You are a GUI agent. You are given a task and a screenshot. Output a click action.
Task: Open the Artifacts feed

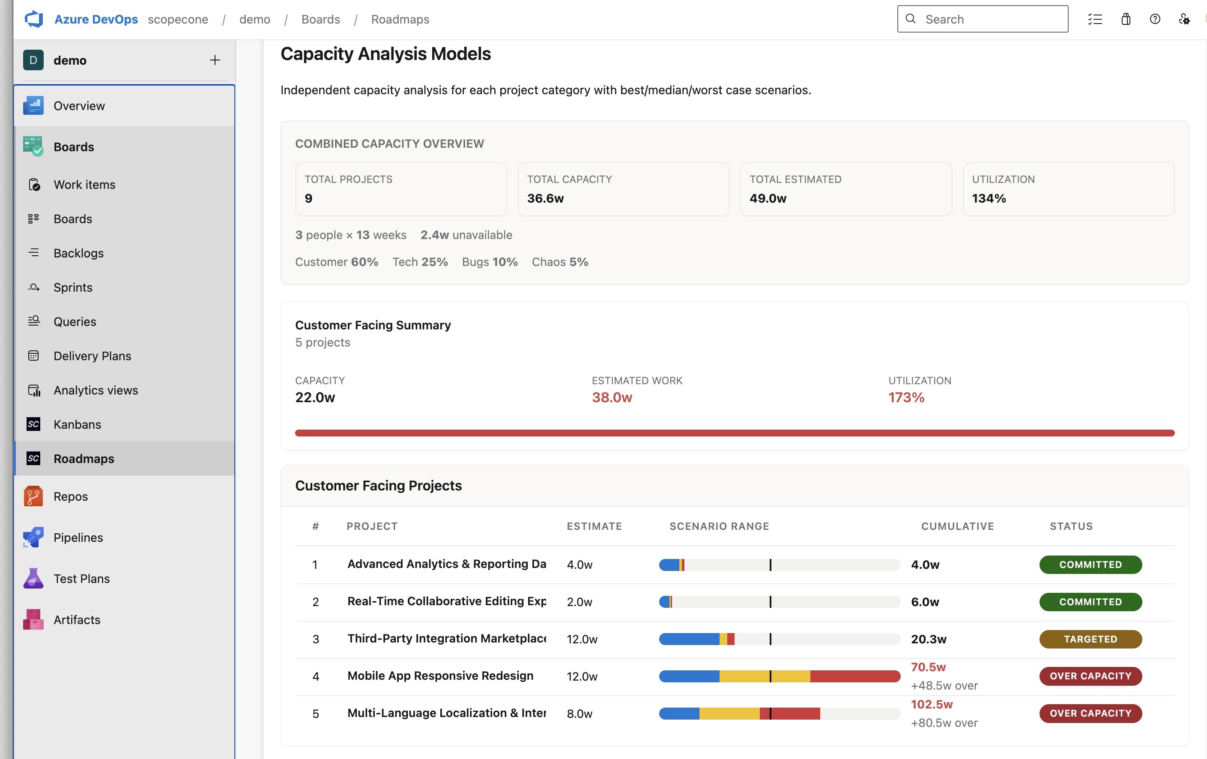[x=77, y=619]
